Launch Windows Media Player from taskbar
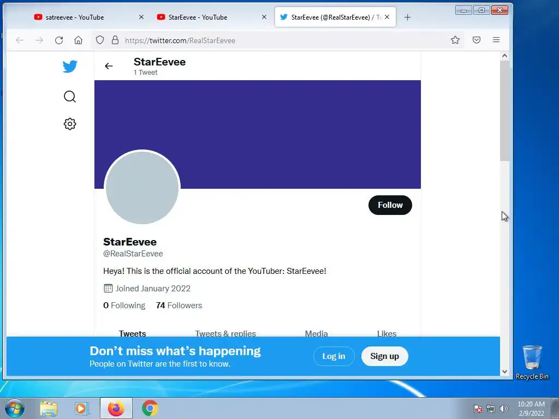This screenshot has height=419, width=559. click(81, 408)
